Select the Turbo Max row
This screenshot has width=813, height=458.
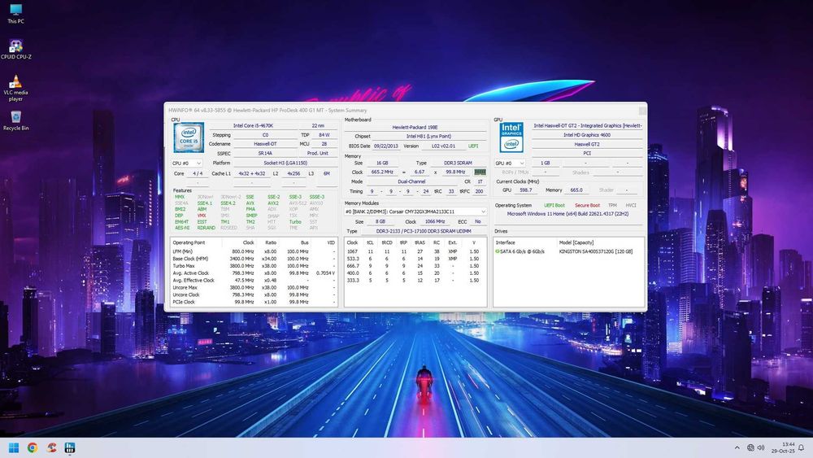254,266
